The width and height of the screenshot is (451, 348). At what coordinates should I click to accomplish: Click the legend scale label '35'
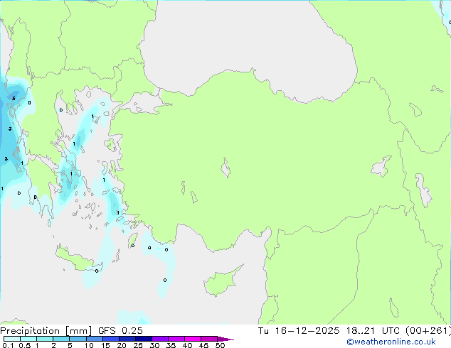[171, 345]
